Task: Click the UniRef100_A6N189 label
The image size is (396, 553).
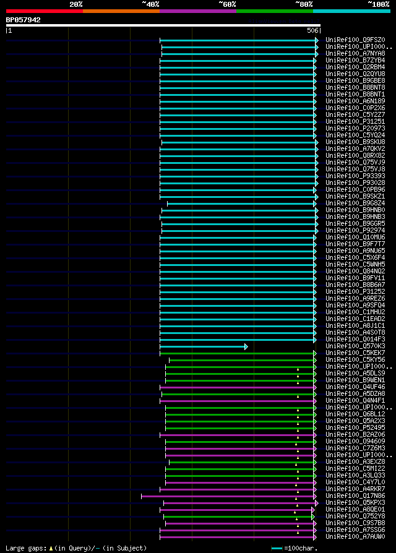Action: click(355, 101)
